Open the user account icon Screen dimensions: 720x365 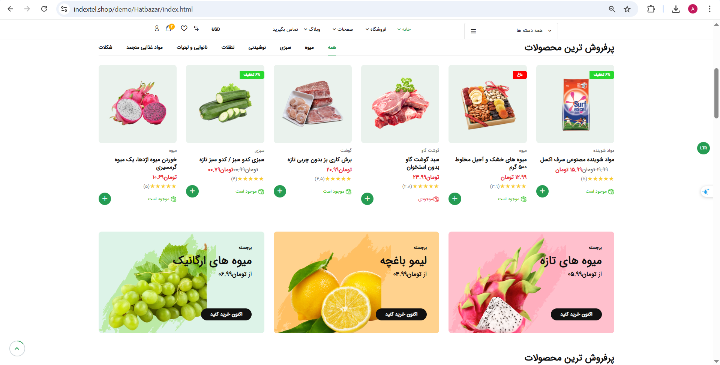pyautogui.click(x=157, y=28)
